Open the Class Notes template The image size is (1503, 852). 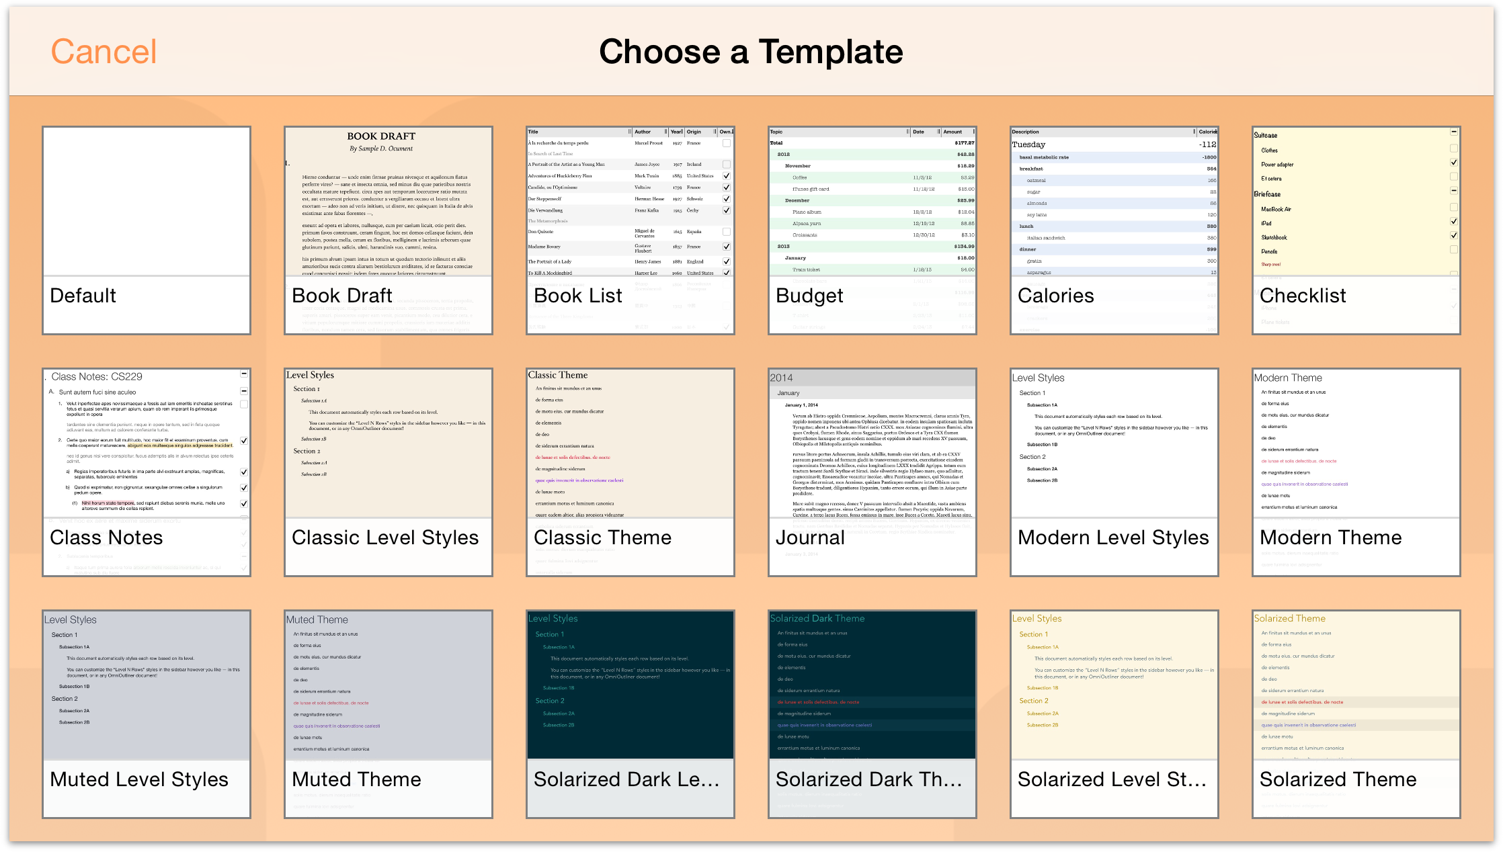[x=147, y=472]
